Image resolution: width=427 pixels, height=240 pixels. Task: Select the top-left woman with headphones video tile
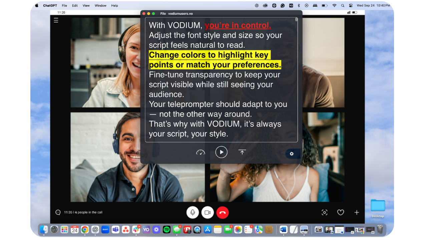(x=105, y=62)
